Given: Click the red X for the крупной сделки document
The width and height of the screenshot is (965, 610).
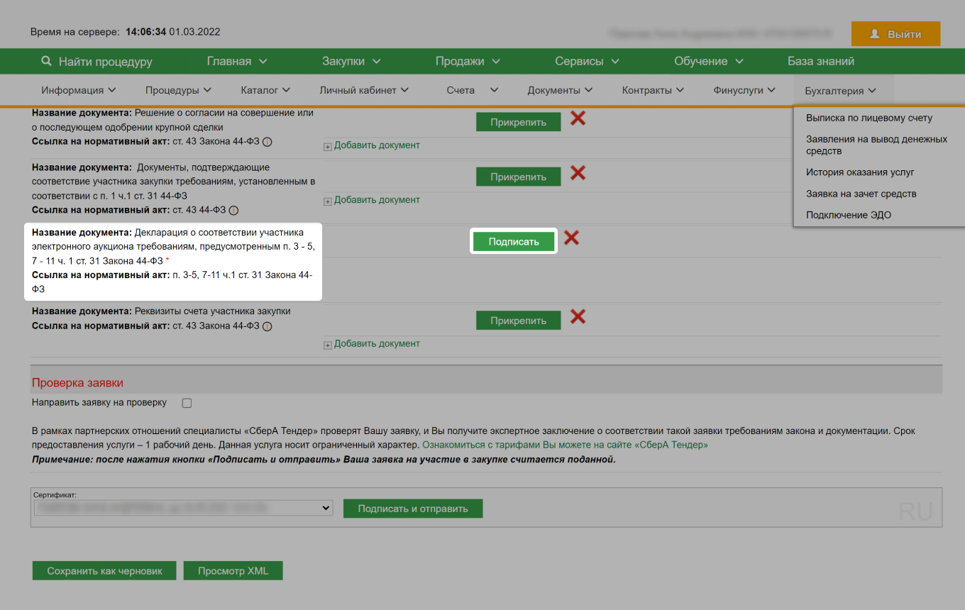Looking at the screenshot, I should 578,118.
